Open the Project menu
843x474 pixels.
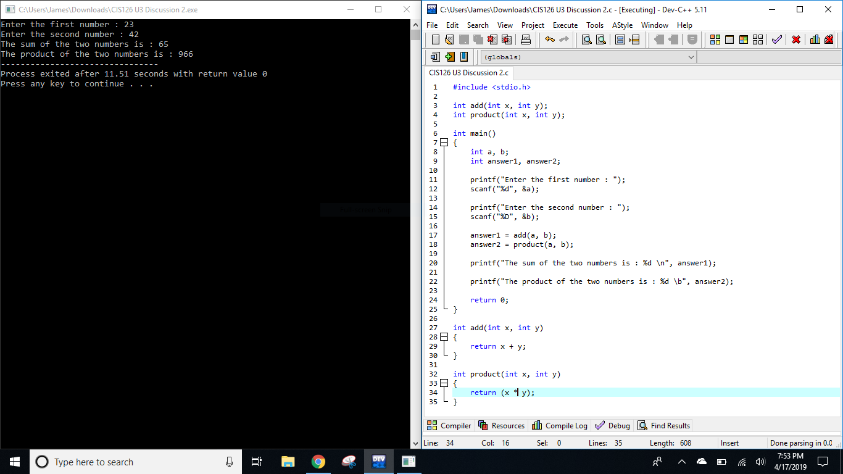point(533,25)
